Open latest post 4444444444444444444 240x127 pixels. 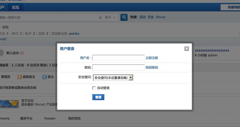point(212,51)
